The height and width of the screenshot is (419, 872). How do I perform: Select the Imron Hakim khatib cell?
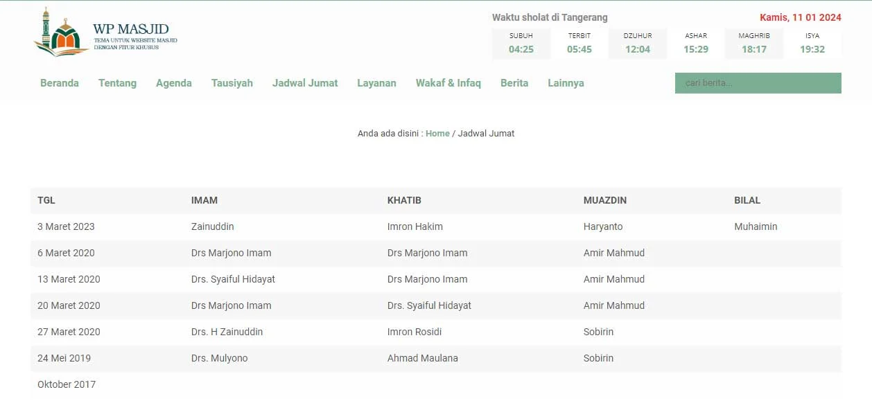[x=415, y=226]
